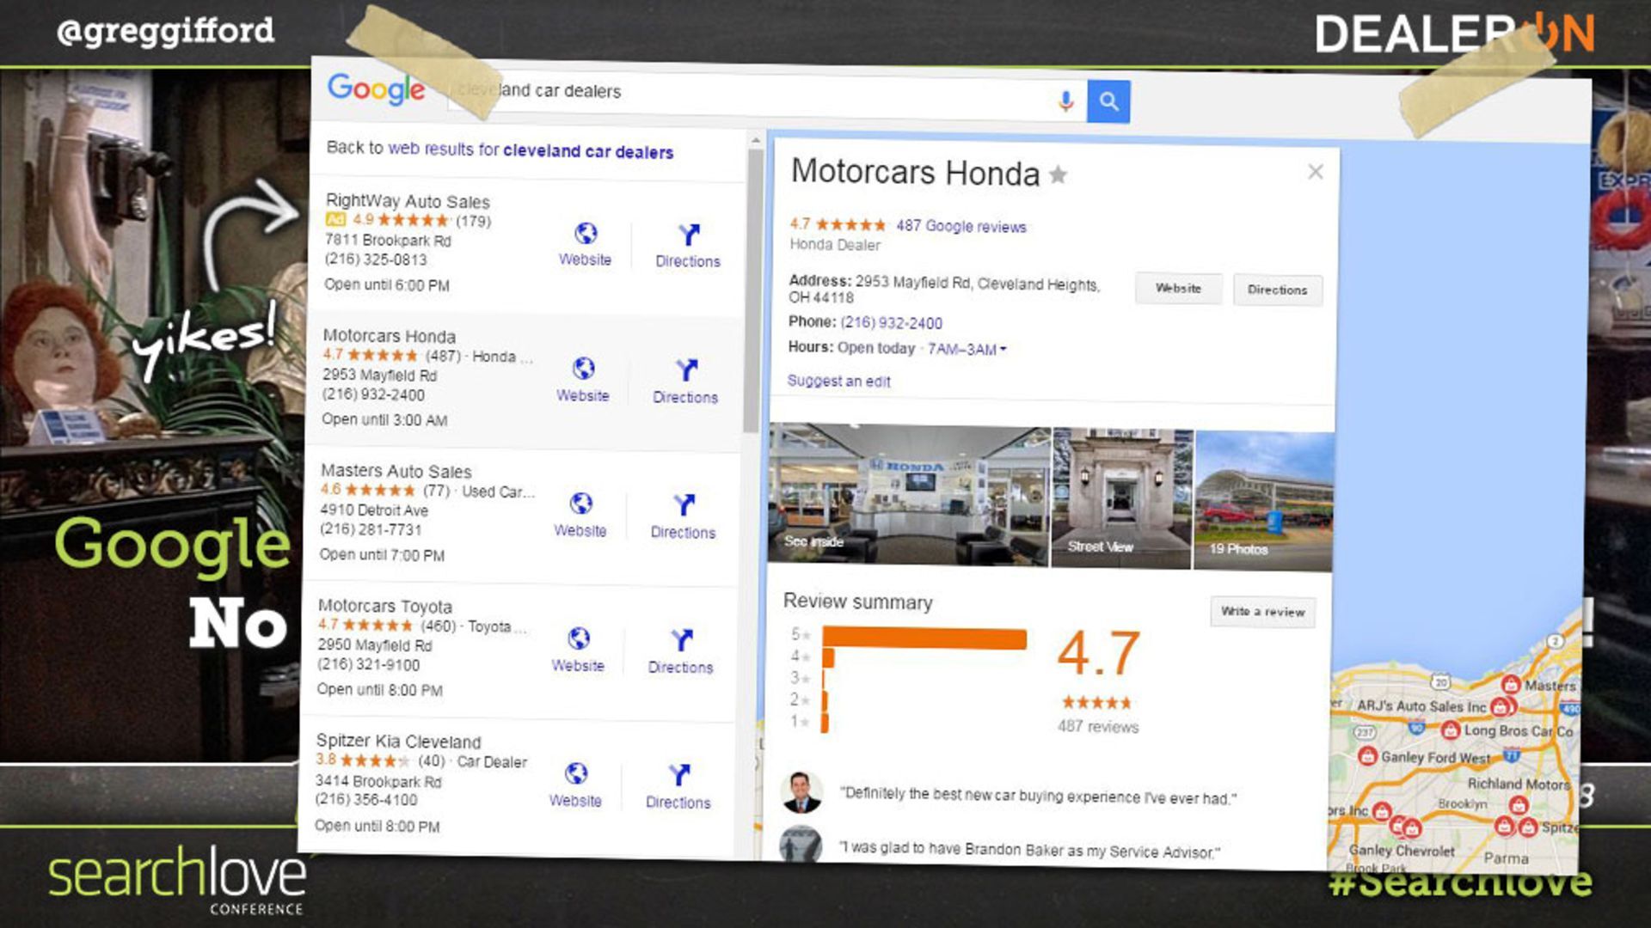Get directions to Spitzer Kia Cleveland
The height and width of the screenshot is (928, 1651).
(x=678, y=787)
